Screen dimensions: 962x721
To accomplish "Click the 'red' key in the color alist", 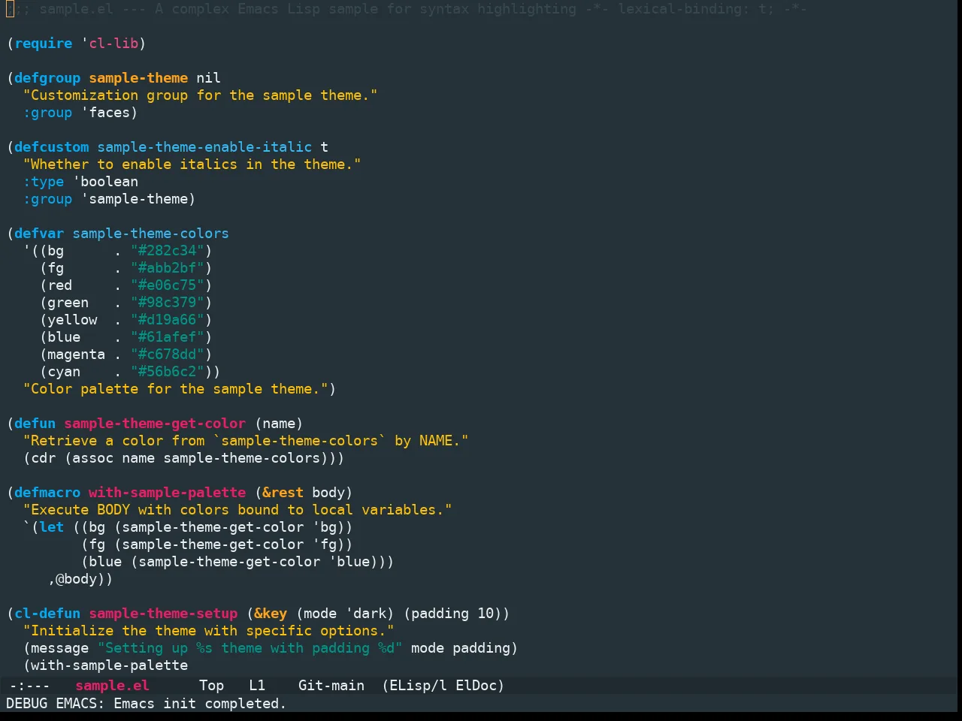I will click(x=60, y=285).
